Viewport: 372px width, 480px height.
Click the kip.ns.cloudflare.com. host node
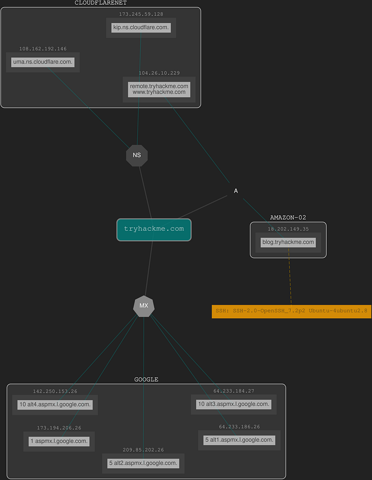tap(141, 28)
